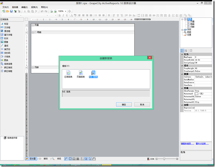215x167 pixels.
Task: Click the save disk toolbar icon
Action: pyautogui.click(x=12, y=11)
